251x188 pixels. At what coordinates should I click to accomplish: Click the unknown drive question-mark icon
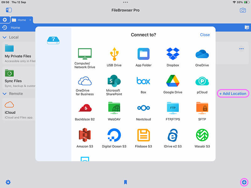tap(53, 40)
